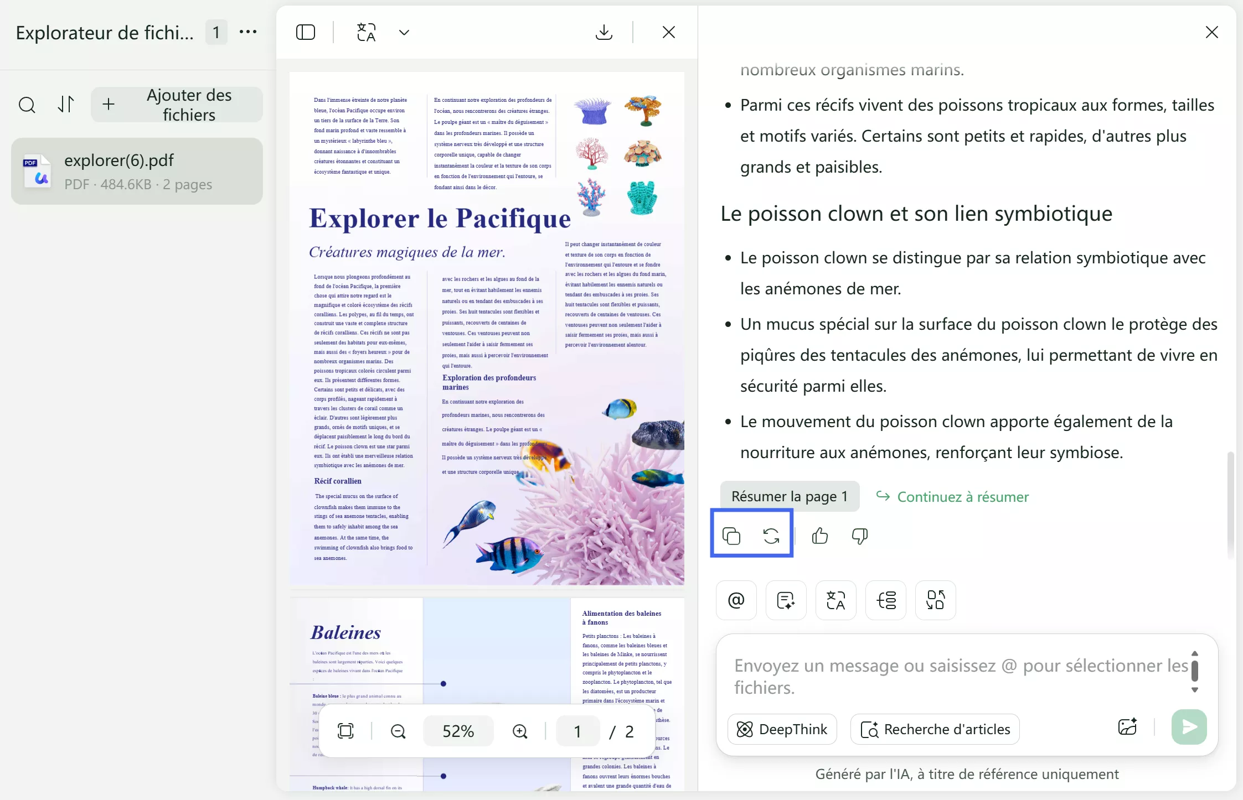Open the translate tool in the PDF toolbar
The image size is (1243, 800).
click(365, 32)
